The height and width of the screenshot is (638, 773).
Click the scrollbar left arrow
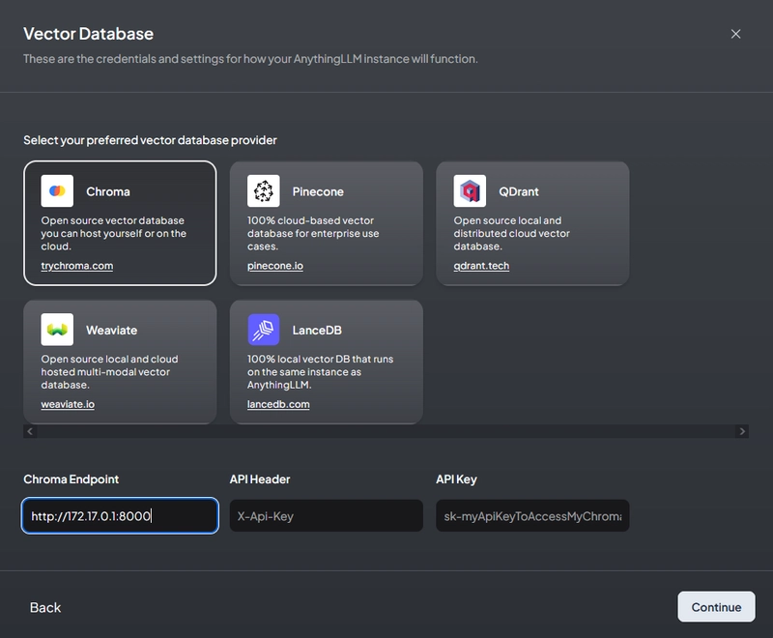pos(30,431)
